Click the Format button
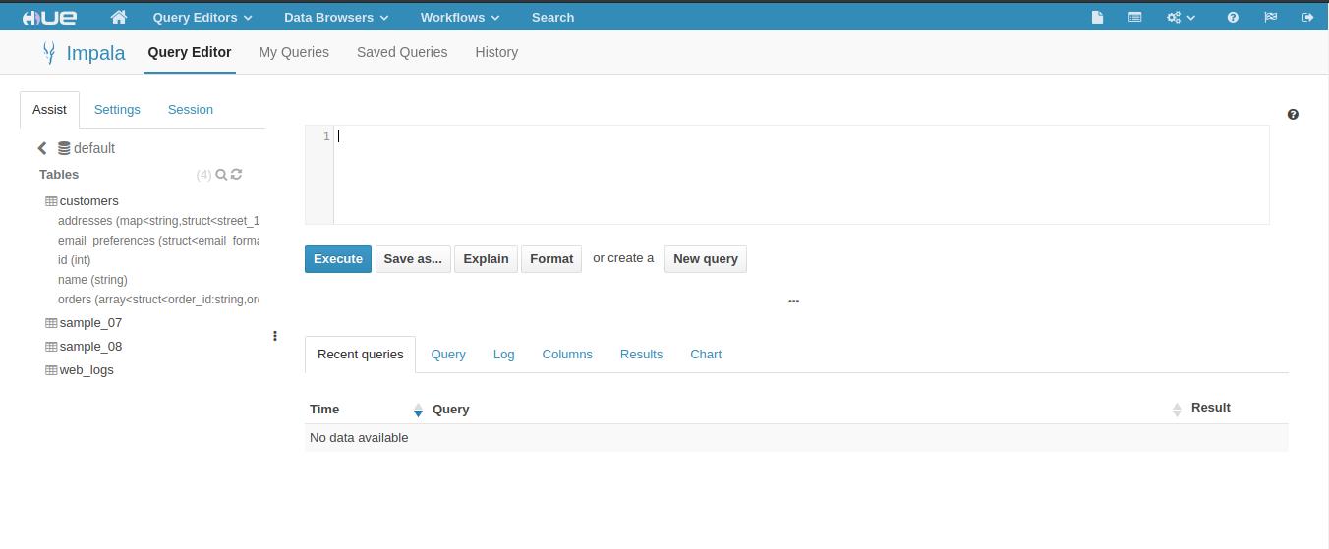1329x549 pixels. coord(551,259)
